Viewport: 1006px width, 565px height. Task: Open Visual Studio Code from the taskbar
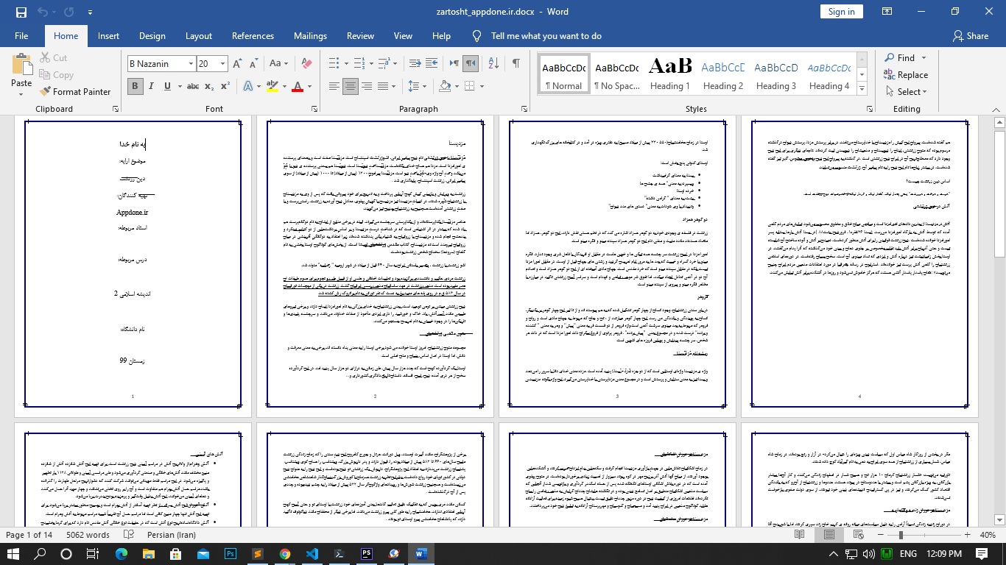pyautogui.click(x=312, y=553)
